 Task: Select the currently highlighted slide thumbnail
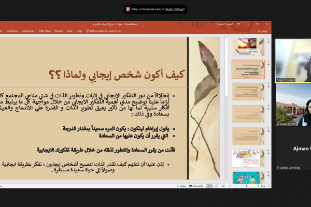(x=248, y=68)
